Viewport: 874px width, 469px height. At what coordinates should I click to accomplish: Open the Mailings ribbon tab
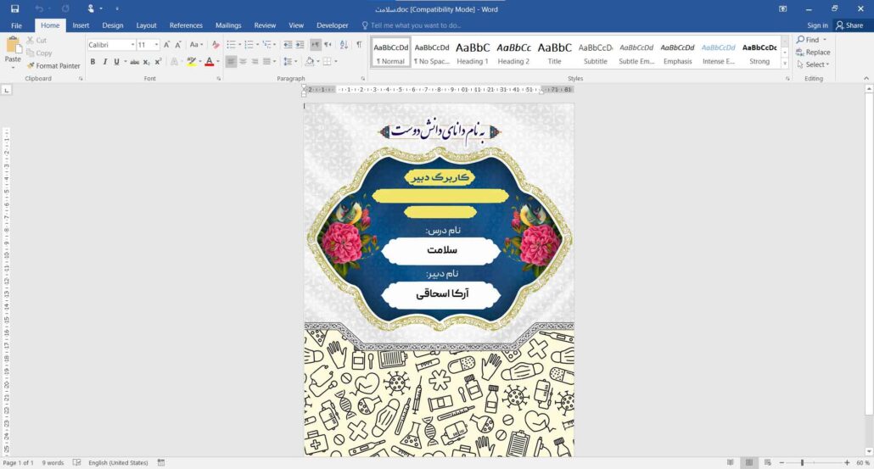228,25
